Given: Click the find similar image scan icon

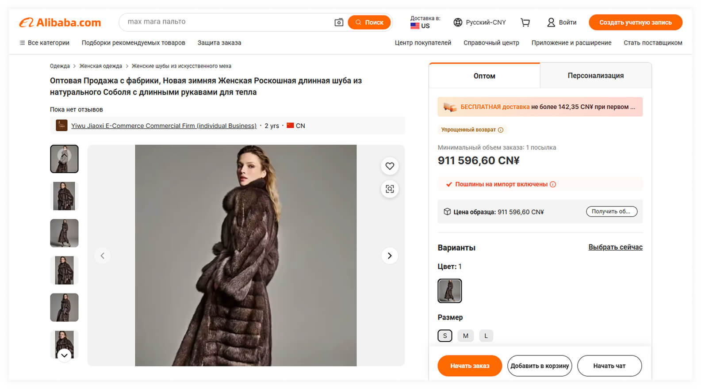Looking at the screenshot, I should 390,189.
